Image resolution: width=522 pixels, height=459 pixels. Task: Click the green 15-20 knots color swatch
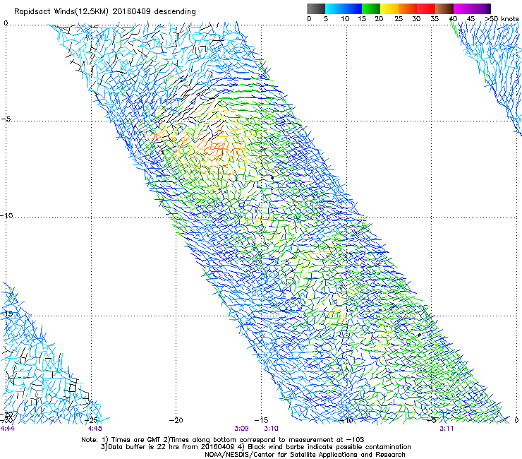[x=371, y=8]
